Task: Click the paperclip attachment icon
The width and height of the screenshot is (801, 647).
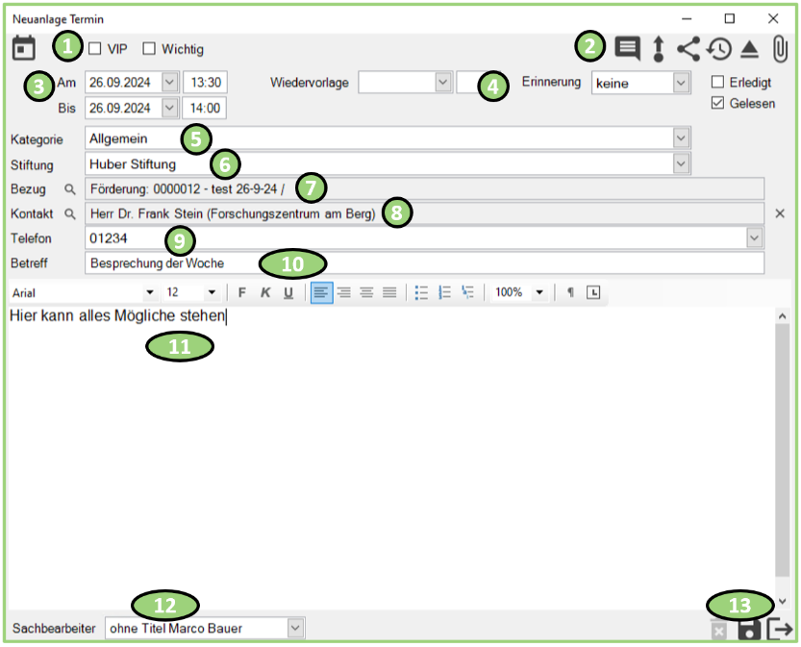Action: (x=780, y=48)
